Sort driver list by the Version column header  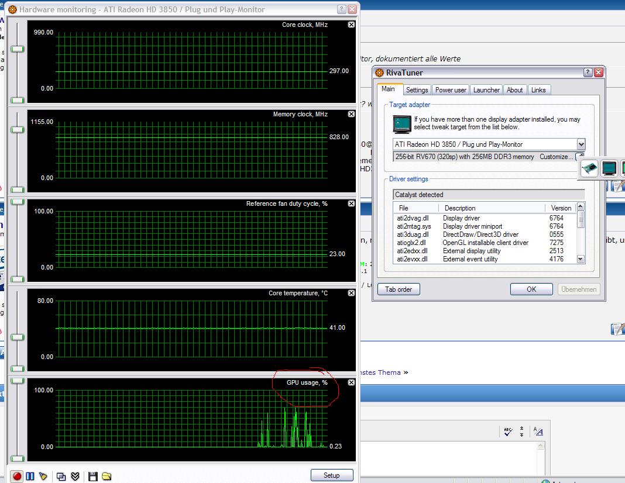click(x=561, y=208)
